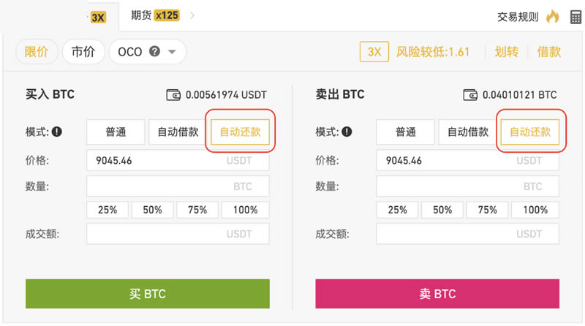Image resolution: width=585 pixels, height=326 pixels.
Task: Select 普通 mode on the sell side
Action: click(x=406, y=132)
